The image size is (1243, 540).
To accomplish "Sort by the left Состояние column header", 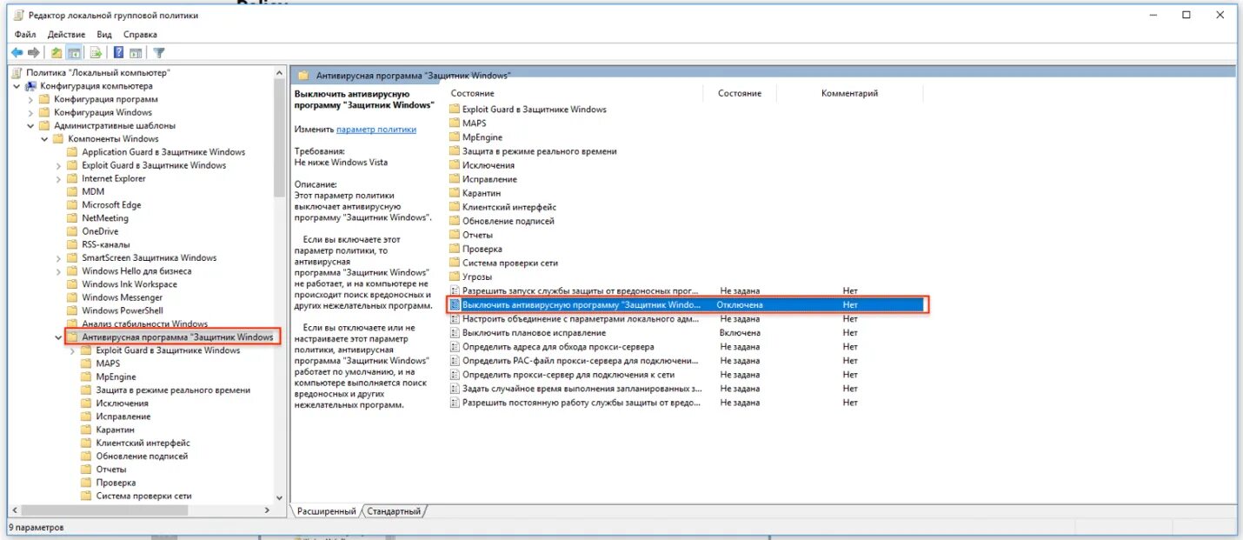I will 473,93.
